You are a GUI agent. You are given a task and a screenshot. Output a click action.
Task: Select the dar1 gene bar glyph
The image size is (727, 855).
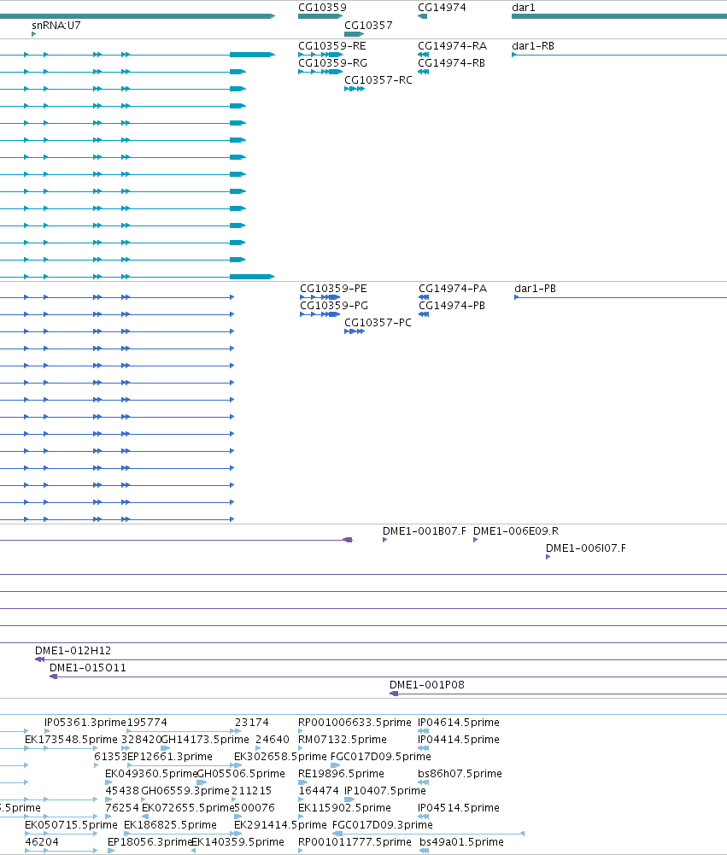tap(619, 16)
